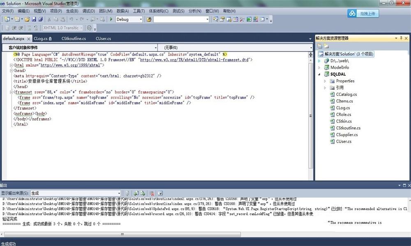Save the current file with the Save icon
This screenshot has height=246, width=411.
pos(34,19)
